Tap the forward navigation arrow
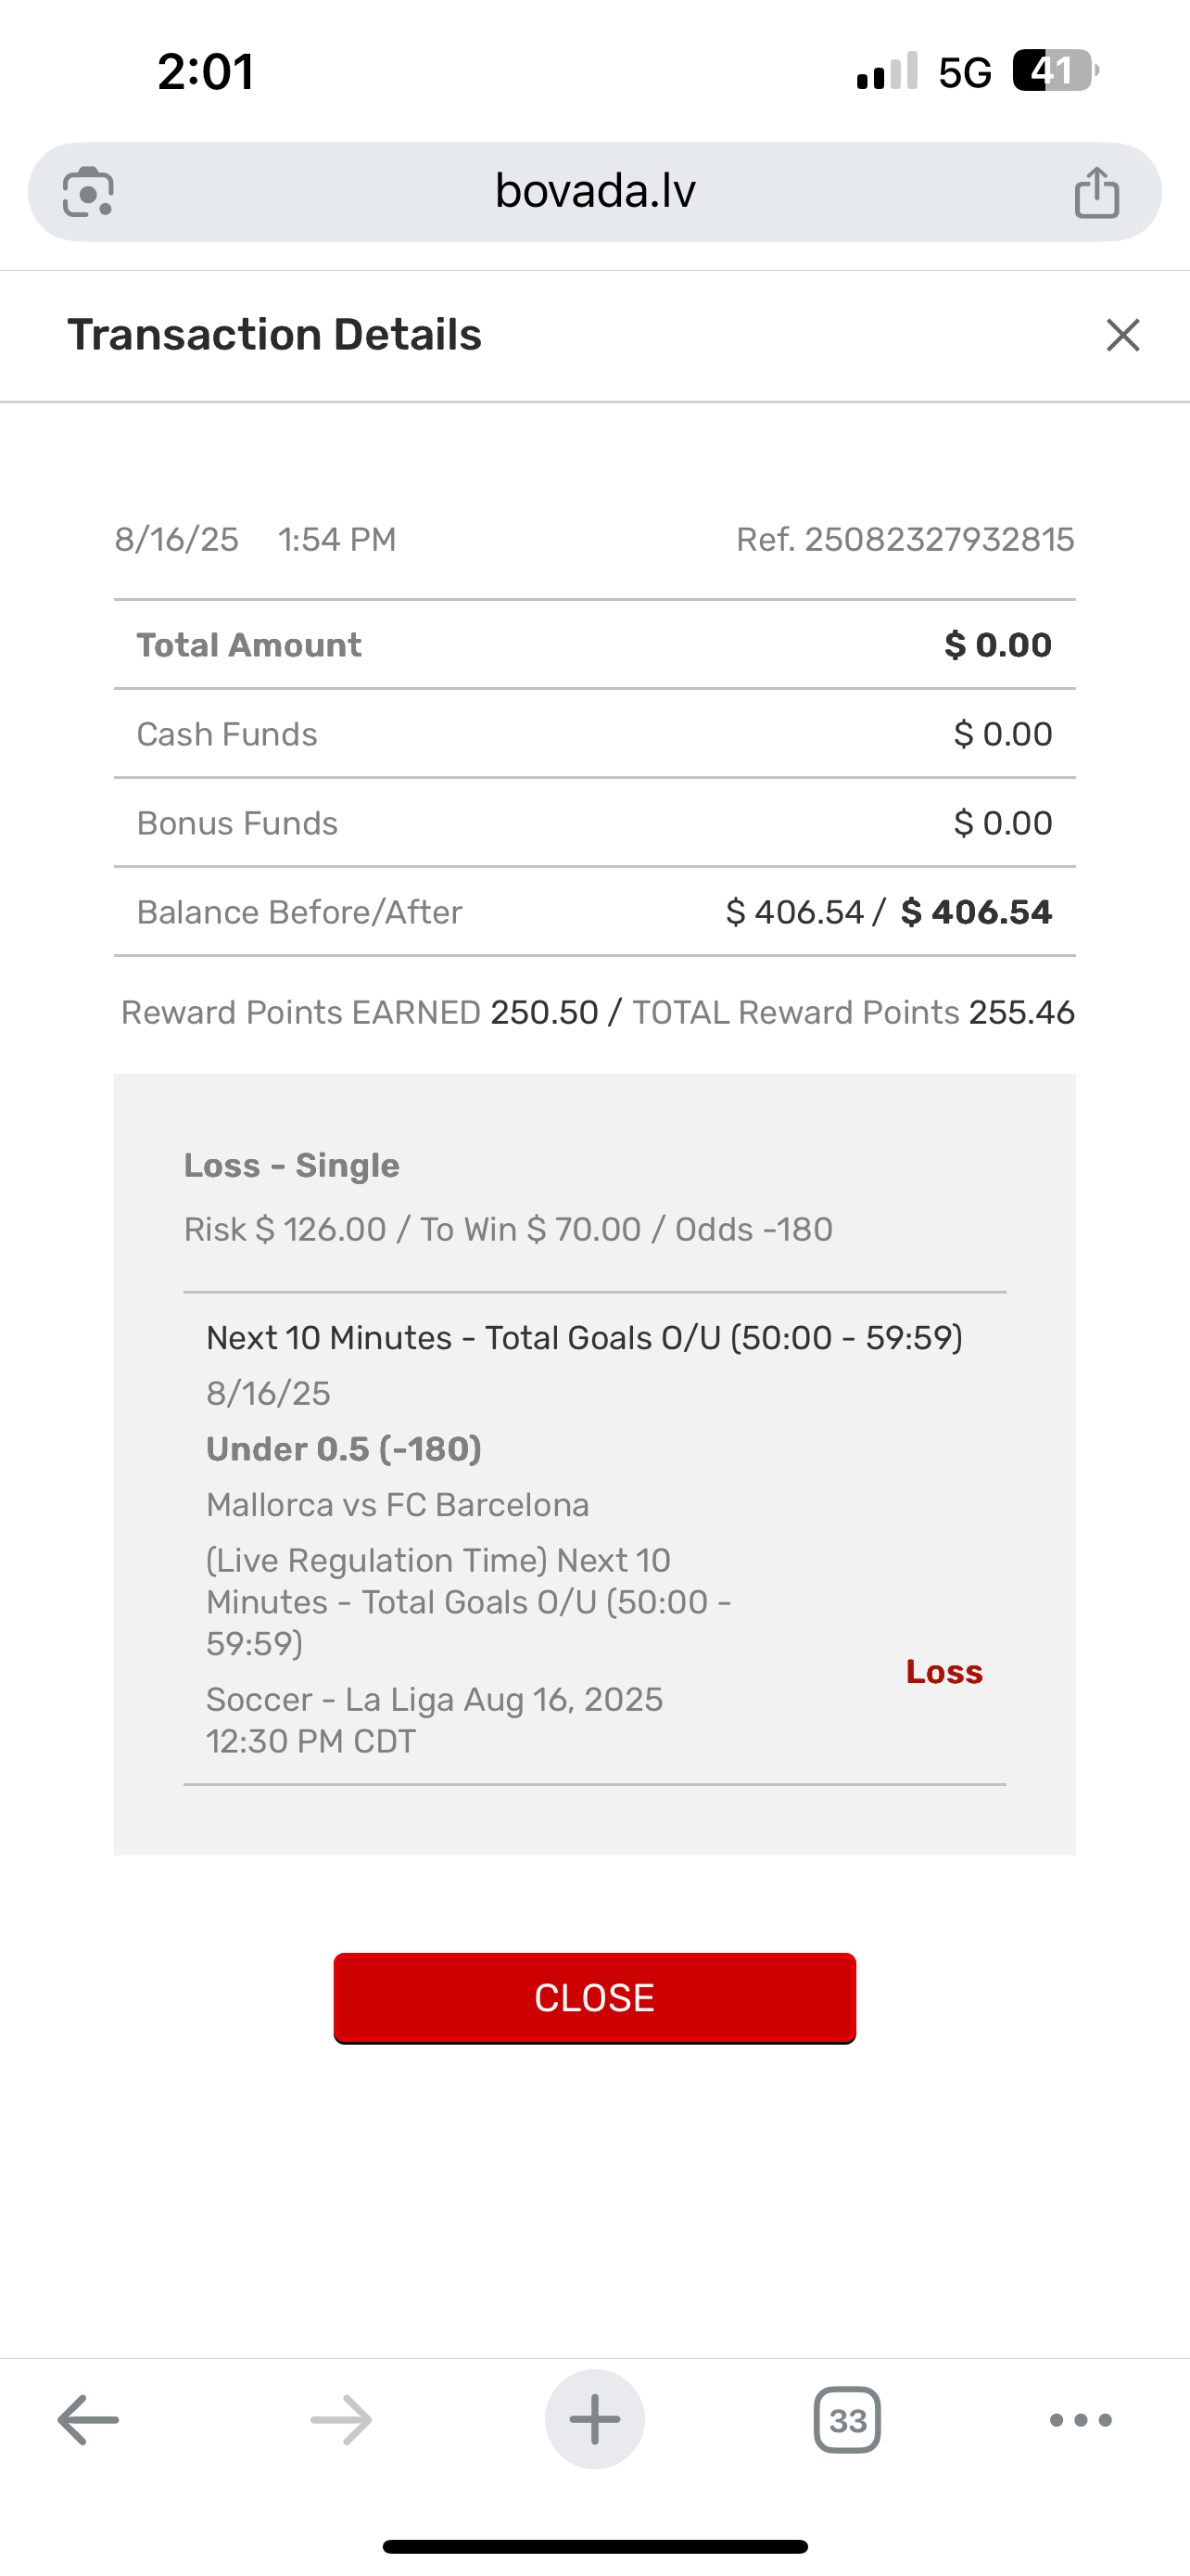Image resolution: width=1190 pixels, height=2576 pixels. coord(341,2420)
